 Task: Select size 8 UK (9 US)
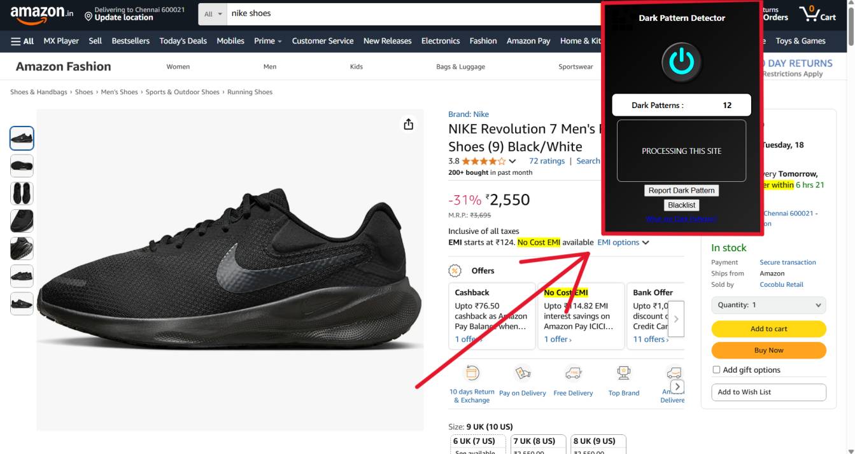pyautogui.click(x=597, y=444)
